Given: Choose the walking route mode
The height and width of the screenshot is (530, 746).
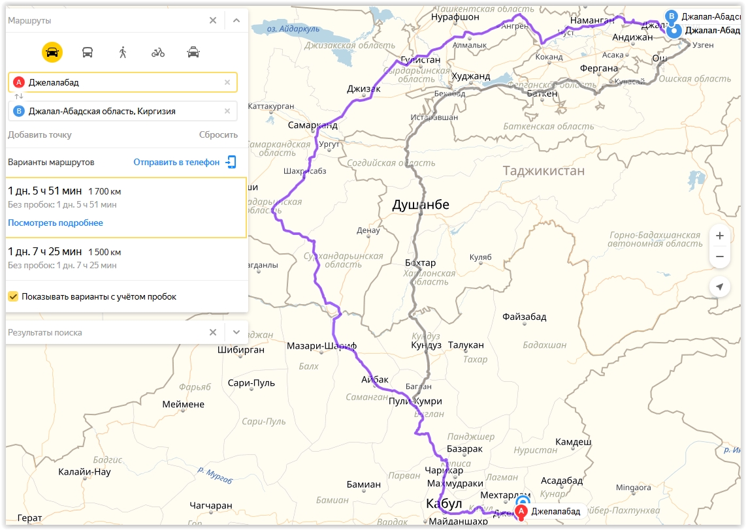Looking at the screenshot, I should [x=123, y=52].
